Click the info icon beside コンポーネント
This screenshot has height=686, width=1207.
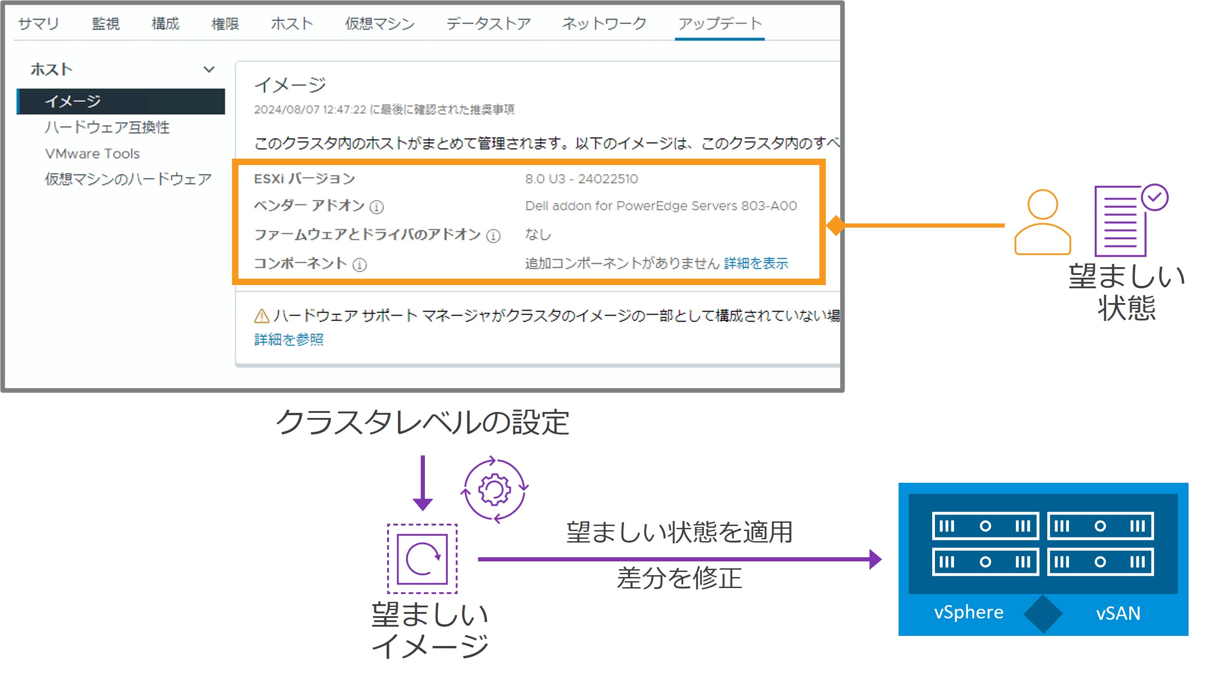pyautogui.click(x=360, y=265)
